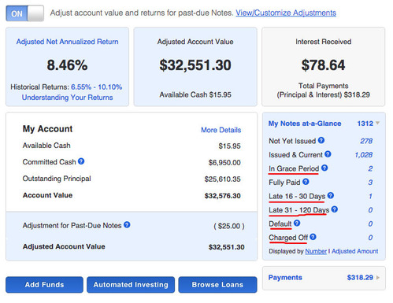Click the Late 31 - 120 Days count 0
Image resolution: width=393 pixels, height=303 pixels.
(370, 210)
